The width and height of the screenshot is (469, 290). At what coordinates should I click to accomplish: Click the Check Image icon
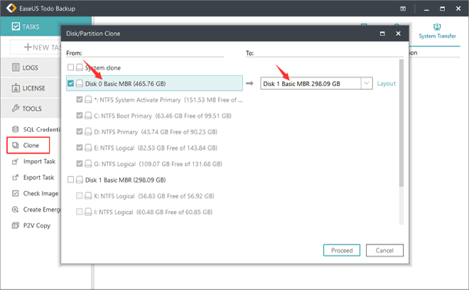pyautogui.click(x=16, y=193)
